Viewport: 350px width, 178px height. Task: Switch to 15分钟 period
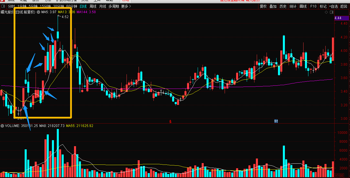(46, 6)
